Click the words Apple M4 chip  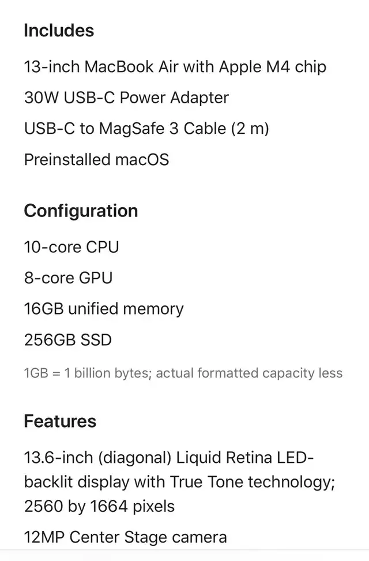[x=273, y=67]
